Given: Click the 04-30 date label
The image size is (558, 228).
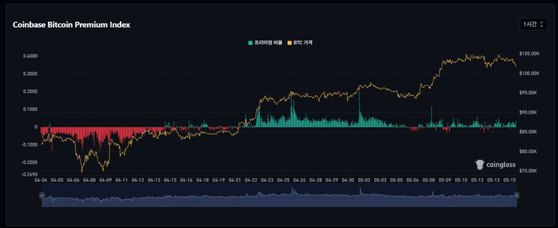Looking at the screenshot, I should (348, 180).
